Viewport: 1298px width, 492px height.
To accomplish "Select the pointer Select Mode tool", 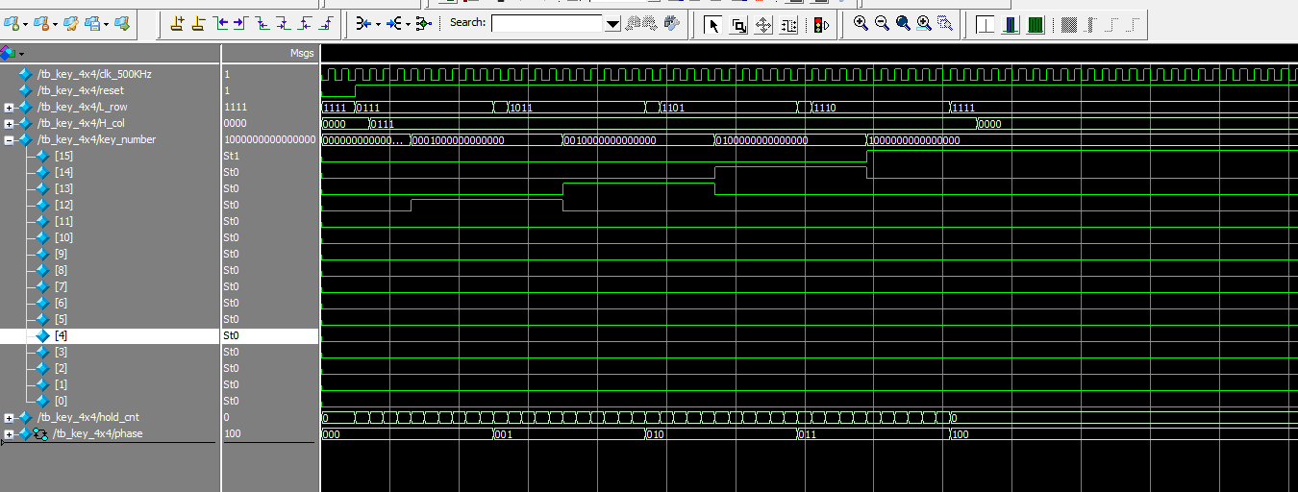I will pos(713,25).
